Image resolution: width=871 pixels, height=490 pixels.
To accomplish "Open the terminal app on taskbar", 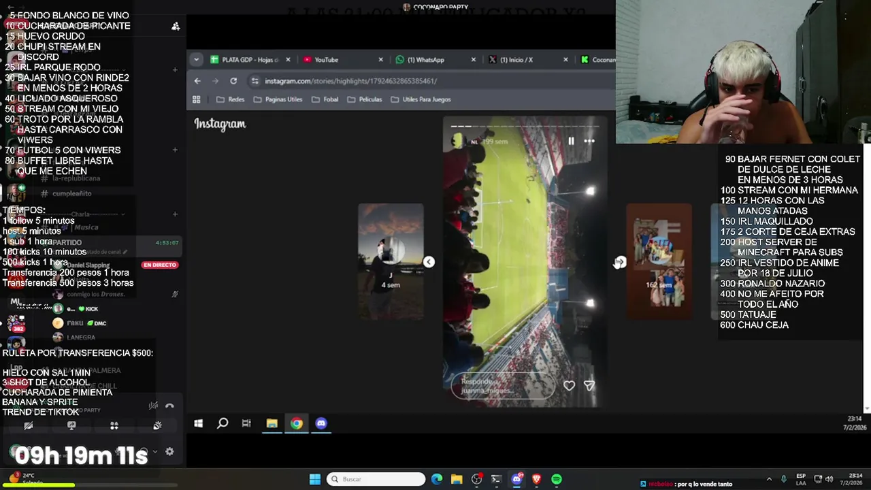I will coord(496,479).
